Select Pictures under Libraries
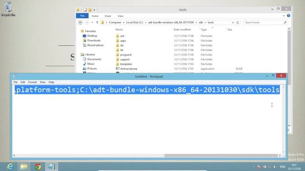The image size is (305, 171). coord(90,68)
